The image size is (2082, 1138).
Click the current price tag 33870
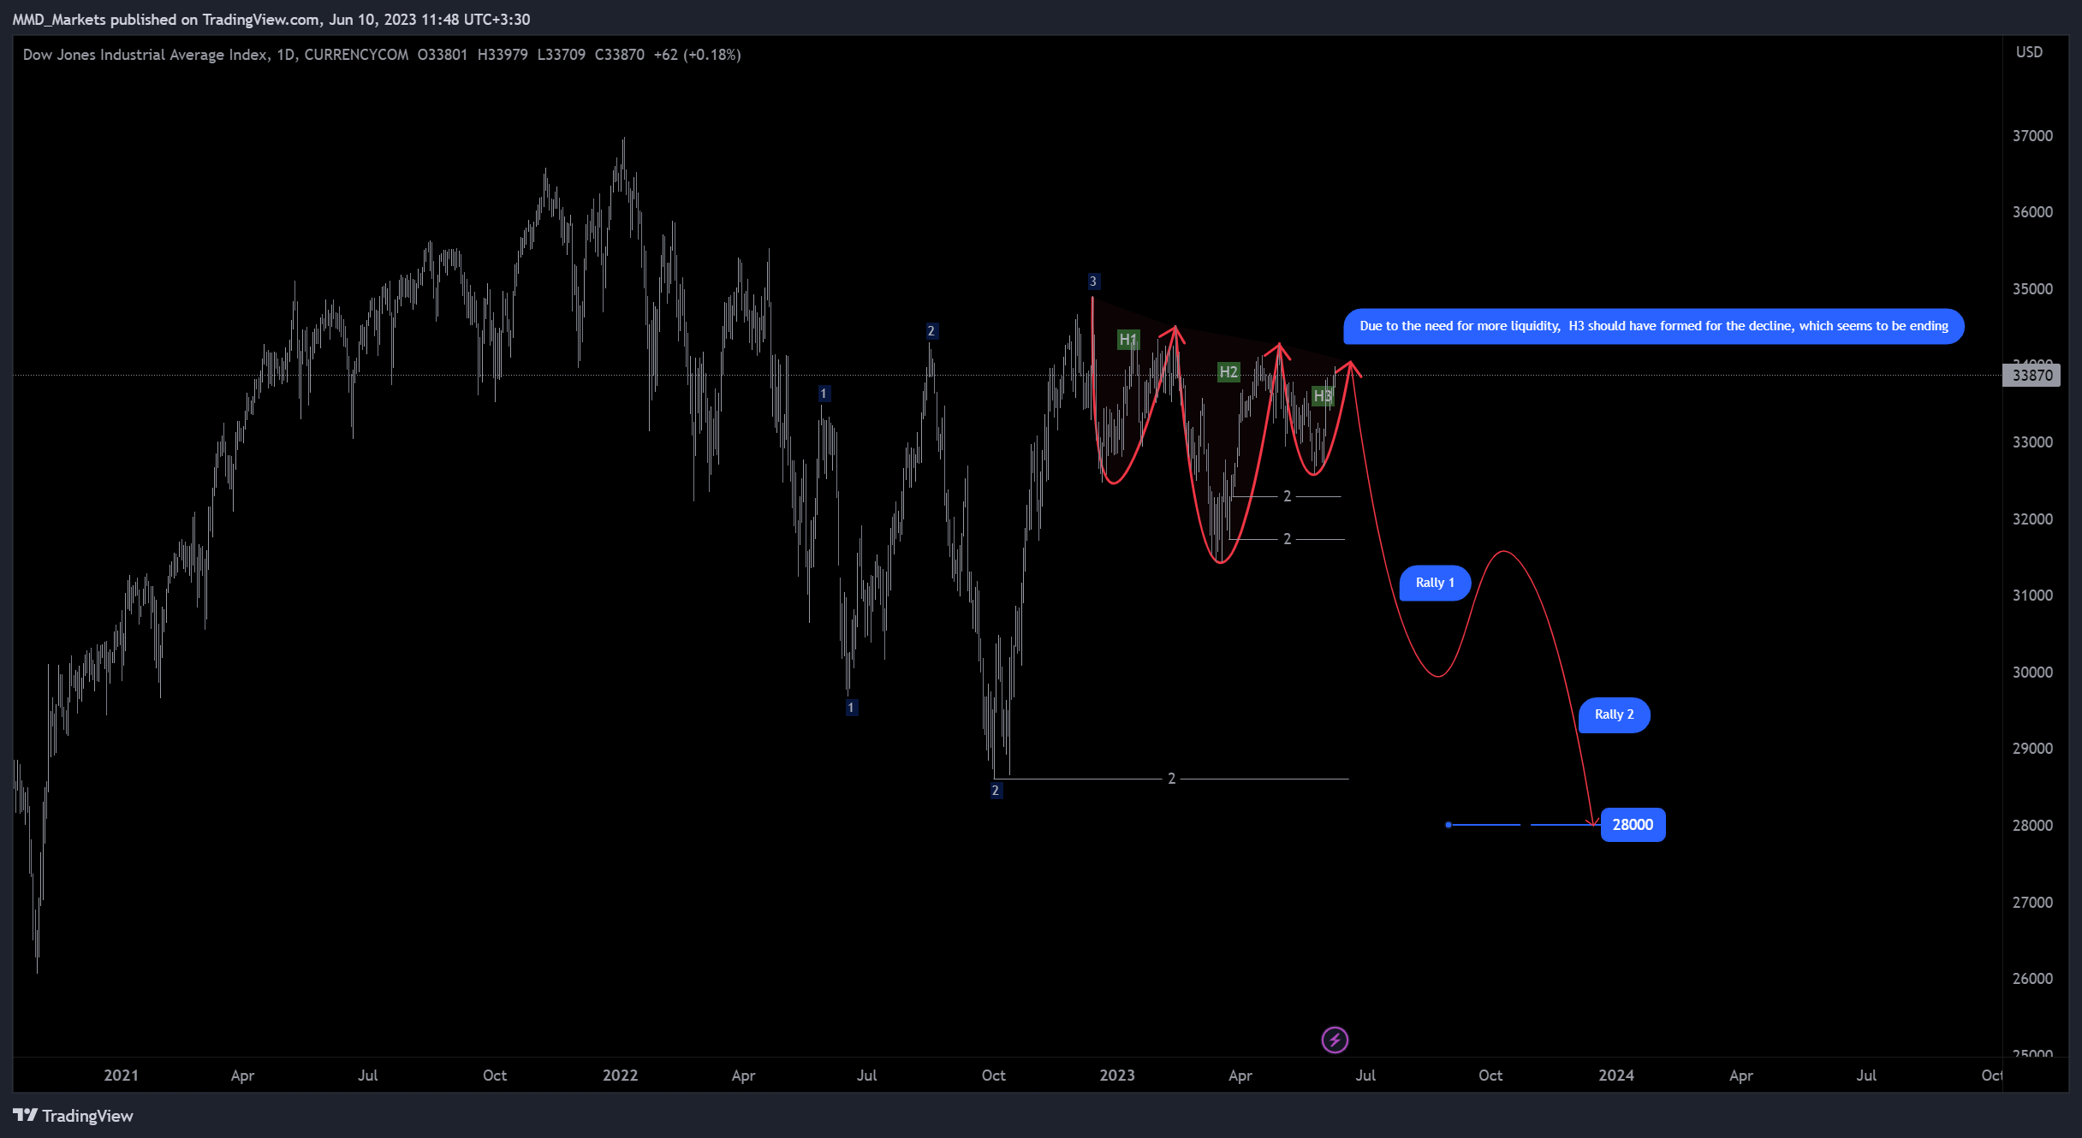(x=2031, y=375)
